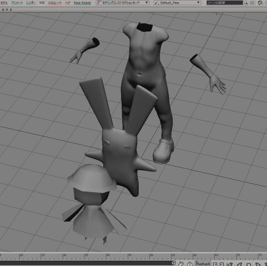The height and width of the screenshot is (266, 267).
Task: Toggle the X axis view button
Action: (3, 10)
